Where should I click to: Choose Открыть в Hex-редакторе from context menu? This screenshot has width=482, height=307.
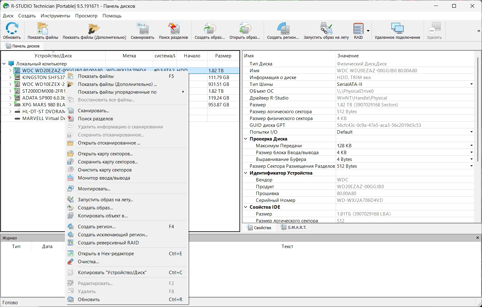(106, 254)
